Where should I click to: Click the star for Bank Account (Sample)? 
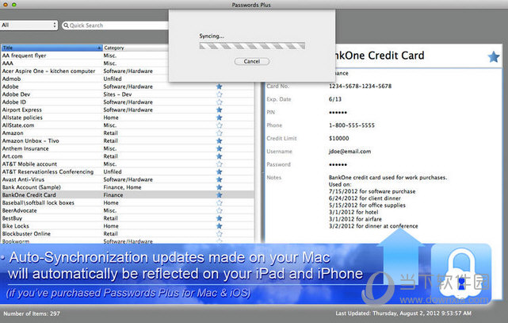(220, 187)
